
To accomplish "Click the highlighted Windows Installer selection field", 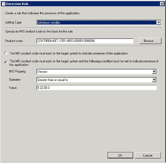I will point(96,22).
